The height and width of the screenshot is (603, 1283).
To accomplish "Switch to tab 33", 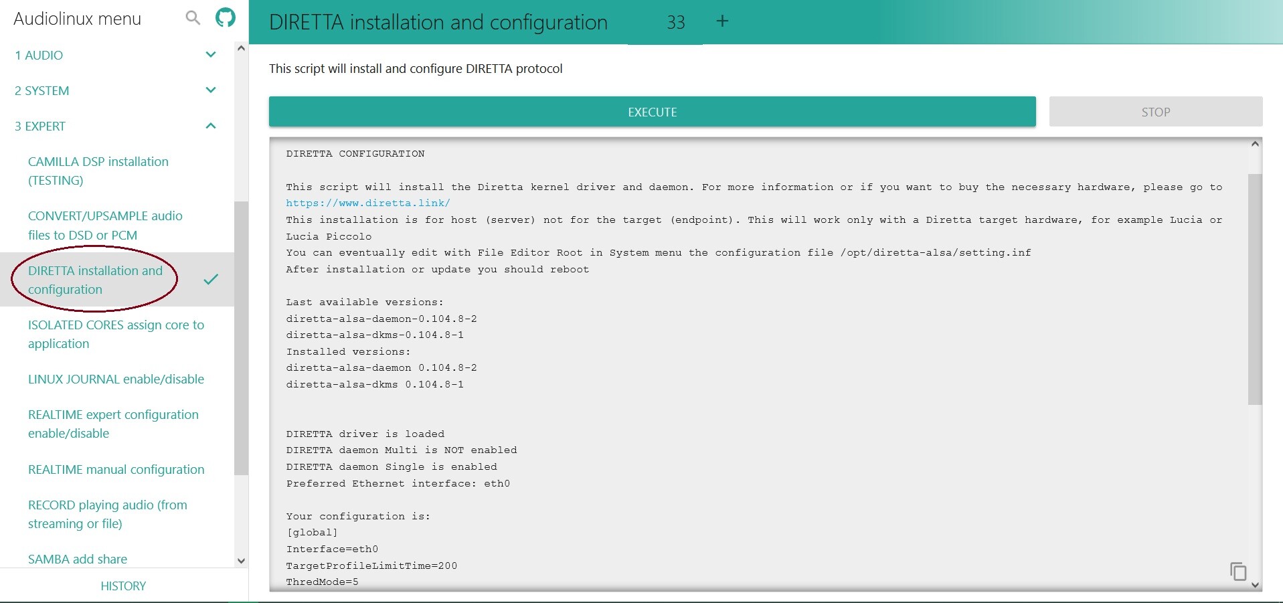I will pyautogui.click(x=676, y=22).
